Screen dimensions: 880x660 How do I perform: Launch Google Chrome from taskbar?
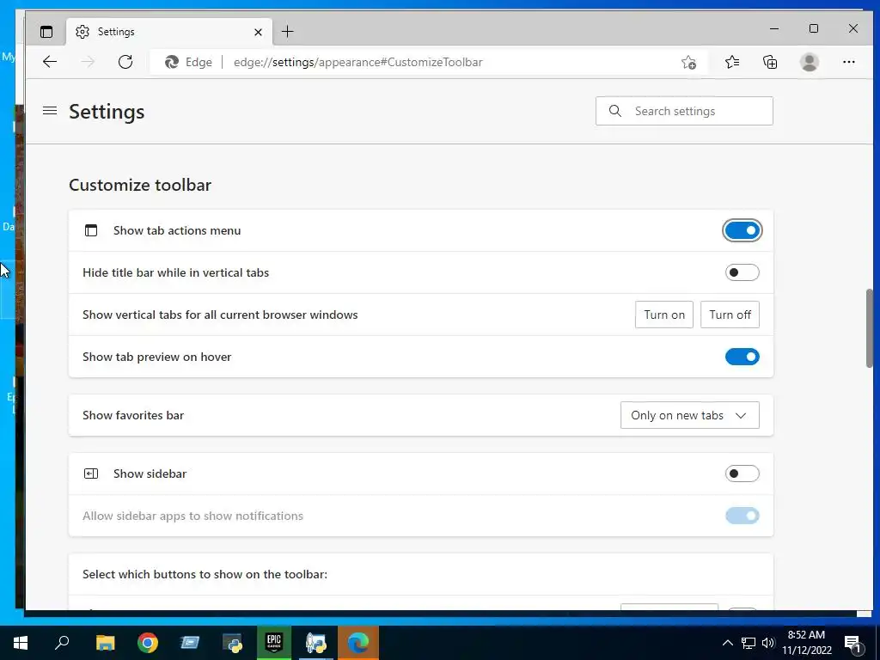pos(148,643)
